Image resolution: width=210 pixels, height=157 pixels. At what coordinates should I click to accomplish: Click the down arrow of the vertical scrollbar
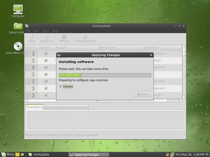[184, 97]
